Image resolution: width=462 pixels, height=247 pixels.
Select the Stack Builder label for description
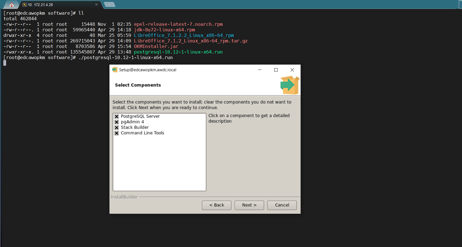tap(135, 127)
